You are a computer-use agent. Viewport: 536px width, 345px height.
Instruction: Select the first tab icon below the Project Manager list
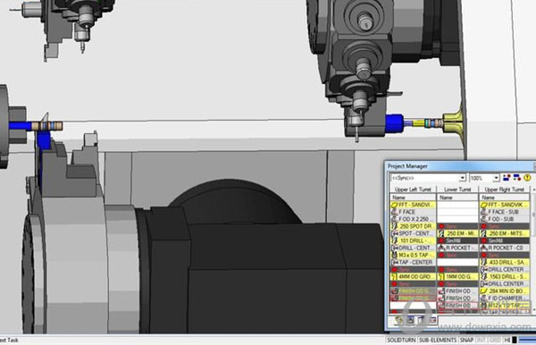pyautogui.click(x=398, y=320)
